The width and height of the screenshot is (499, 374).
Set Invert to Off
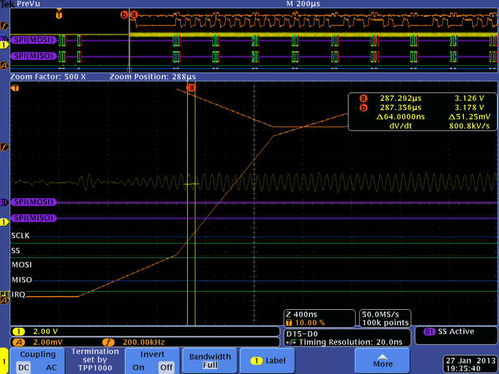pos(167,367)
